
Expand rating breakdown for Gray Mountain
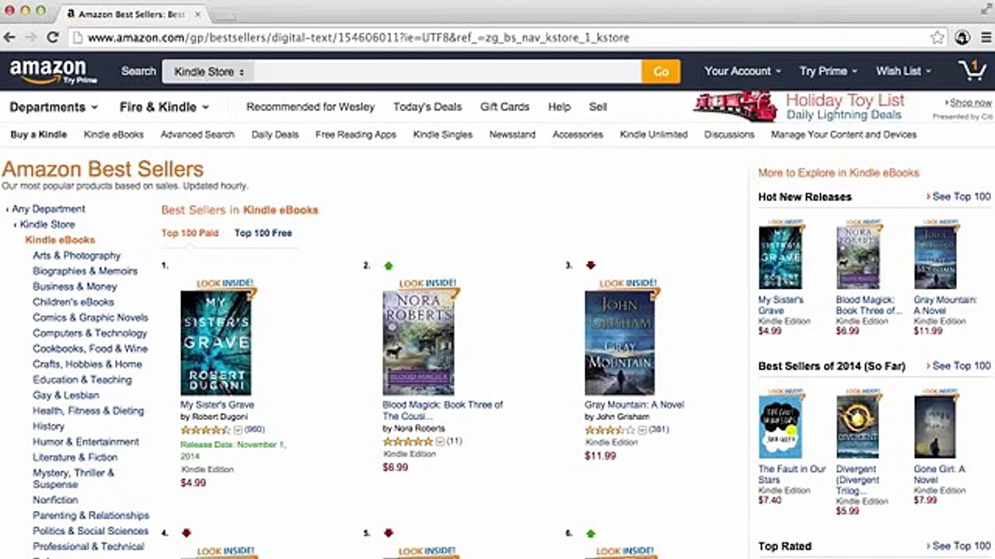641,429
